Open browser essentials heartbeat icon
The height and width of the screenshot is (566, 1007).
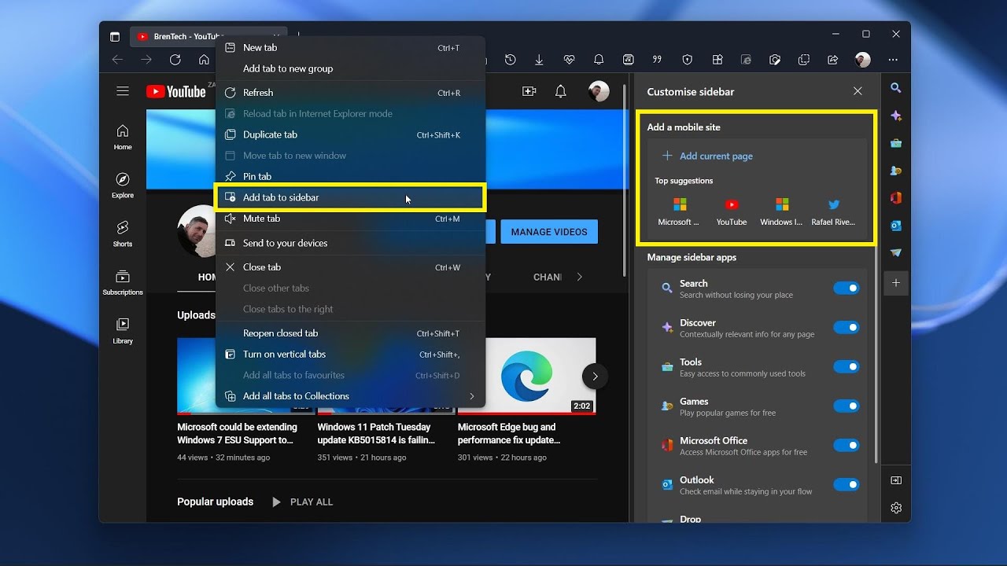click(x=570, y=60)
